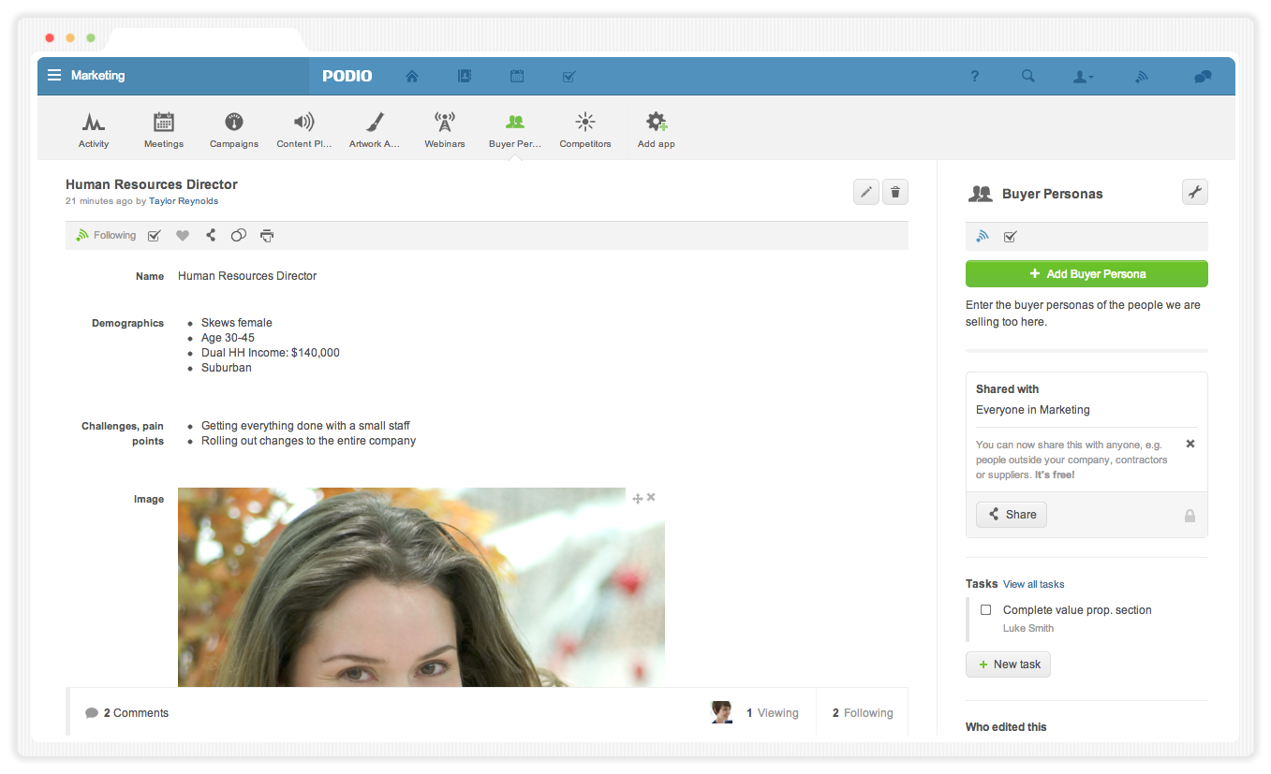Click the Add Buyer Persona button
Screen dimensions: 1271x774
click(1086, 274)
